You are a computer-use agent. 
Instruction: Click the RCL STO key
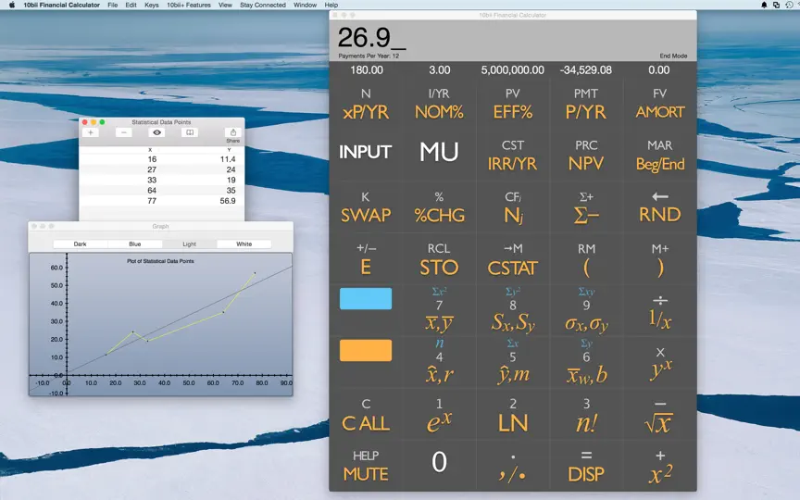pyautogui.click(x=439, y=259)
